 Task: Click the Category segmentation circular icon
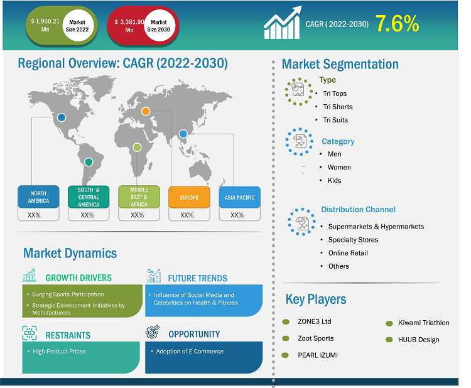point(299,142)
